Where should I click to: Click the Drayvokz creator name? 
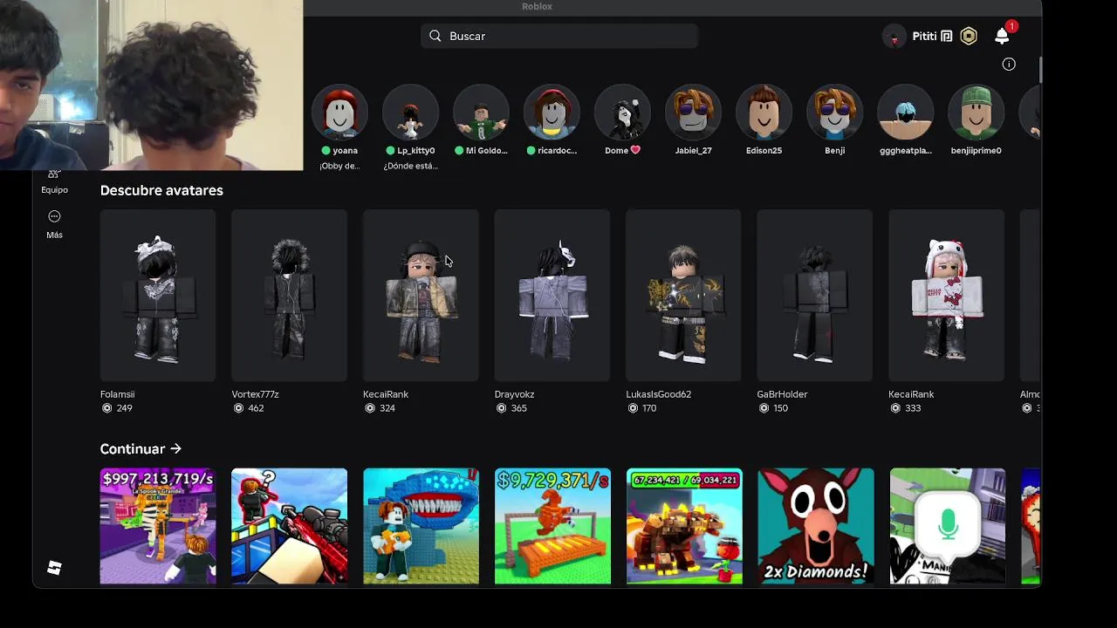515,394
